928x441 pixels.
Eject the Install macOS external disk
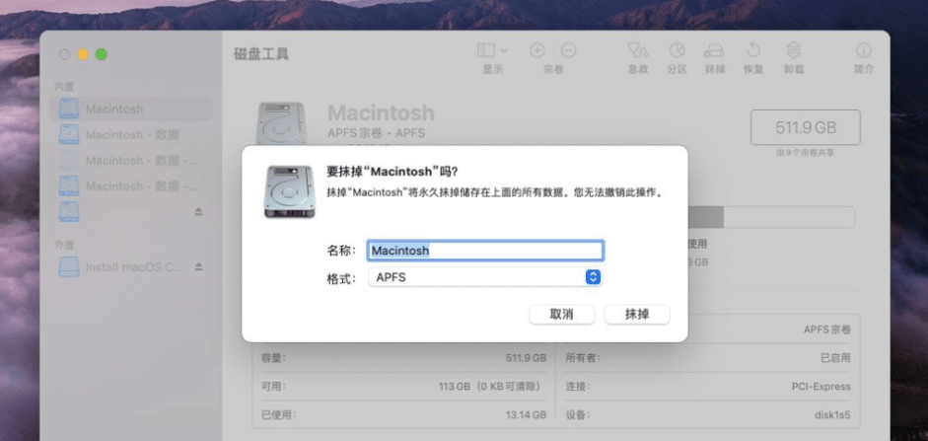pos(199,267)
